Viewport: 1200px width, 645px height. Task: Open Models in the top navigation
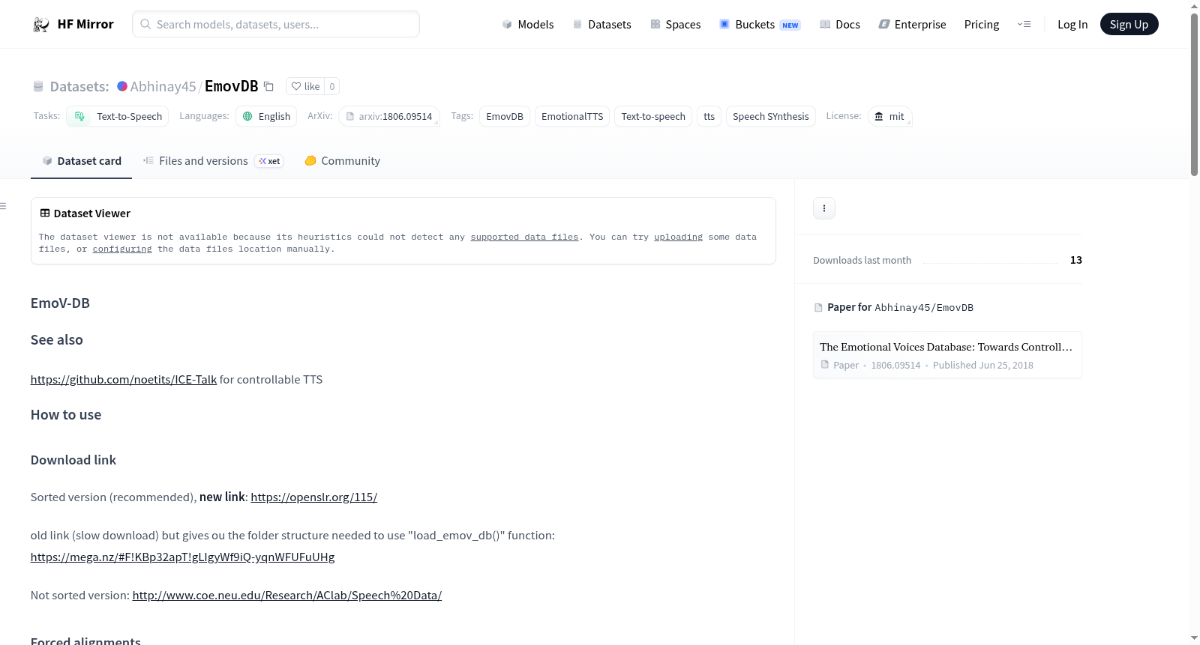point(528,24)
